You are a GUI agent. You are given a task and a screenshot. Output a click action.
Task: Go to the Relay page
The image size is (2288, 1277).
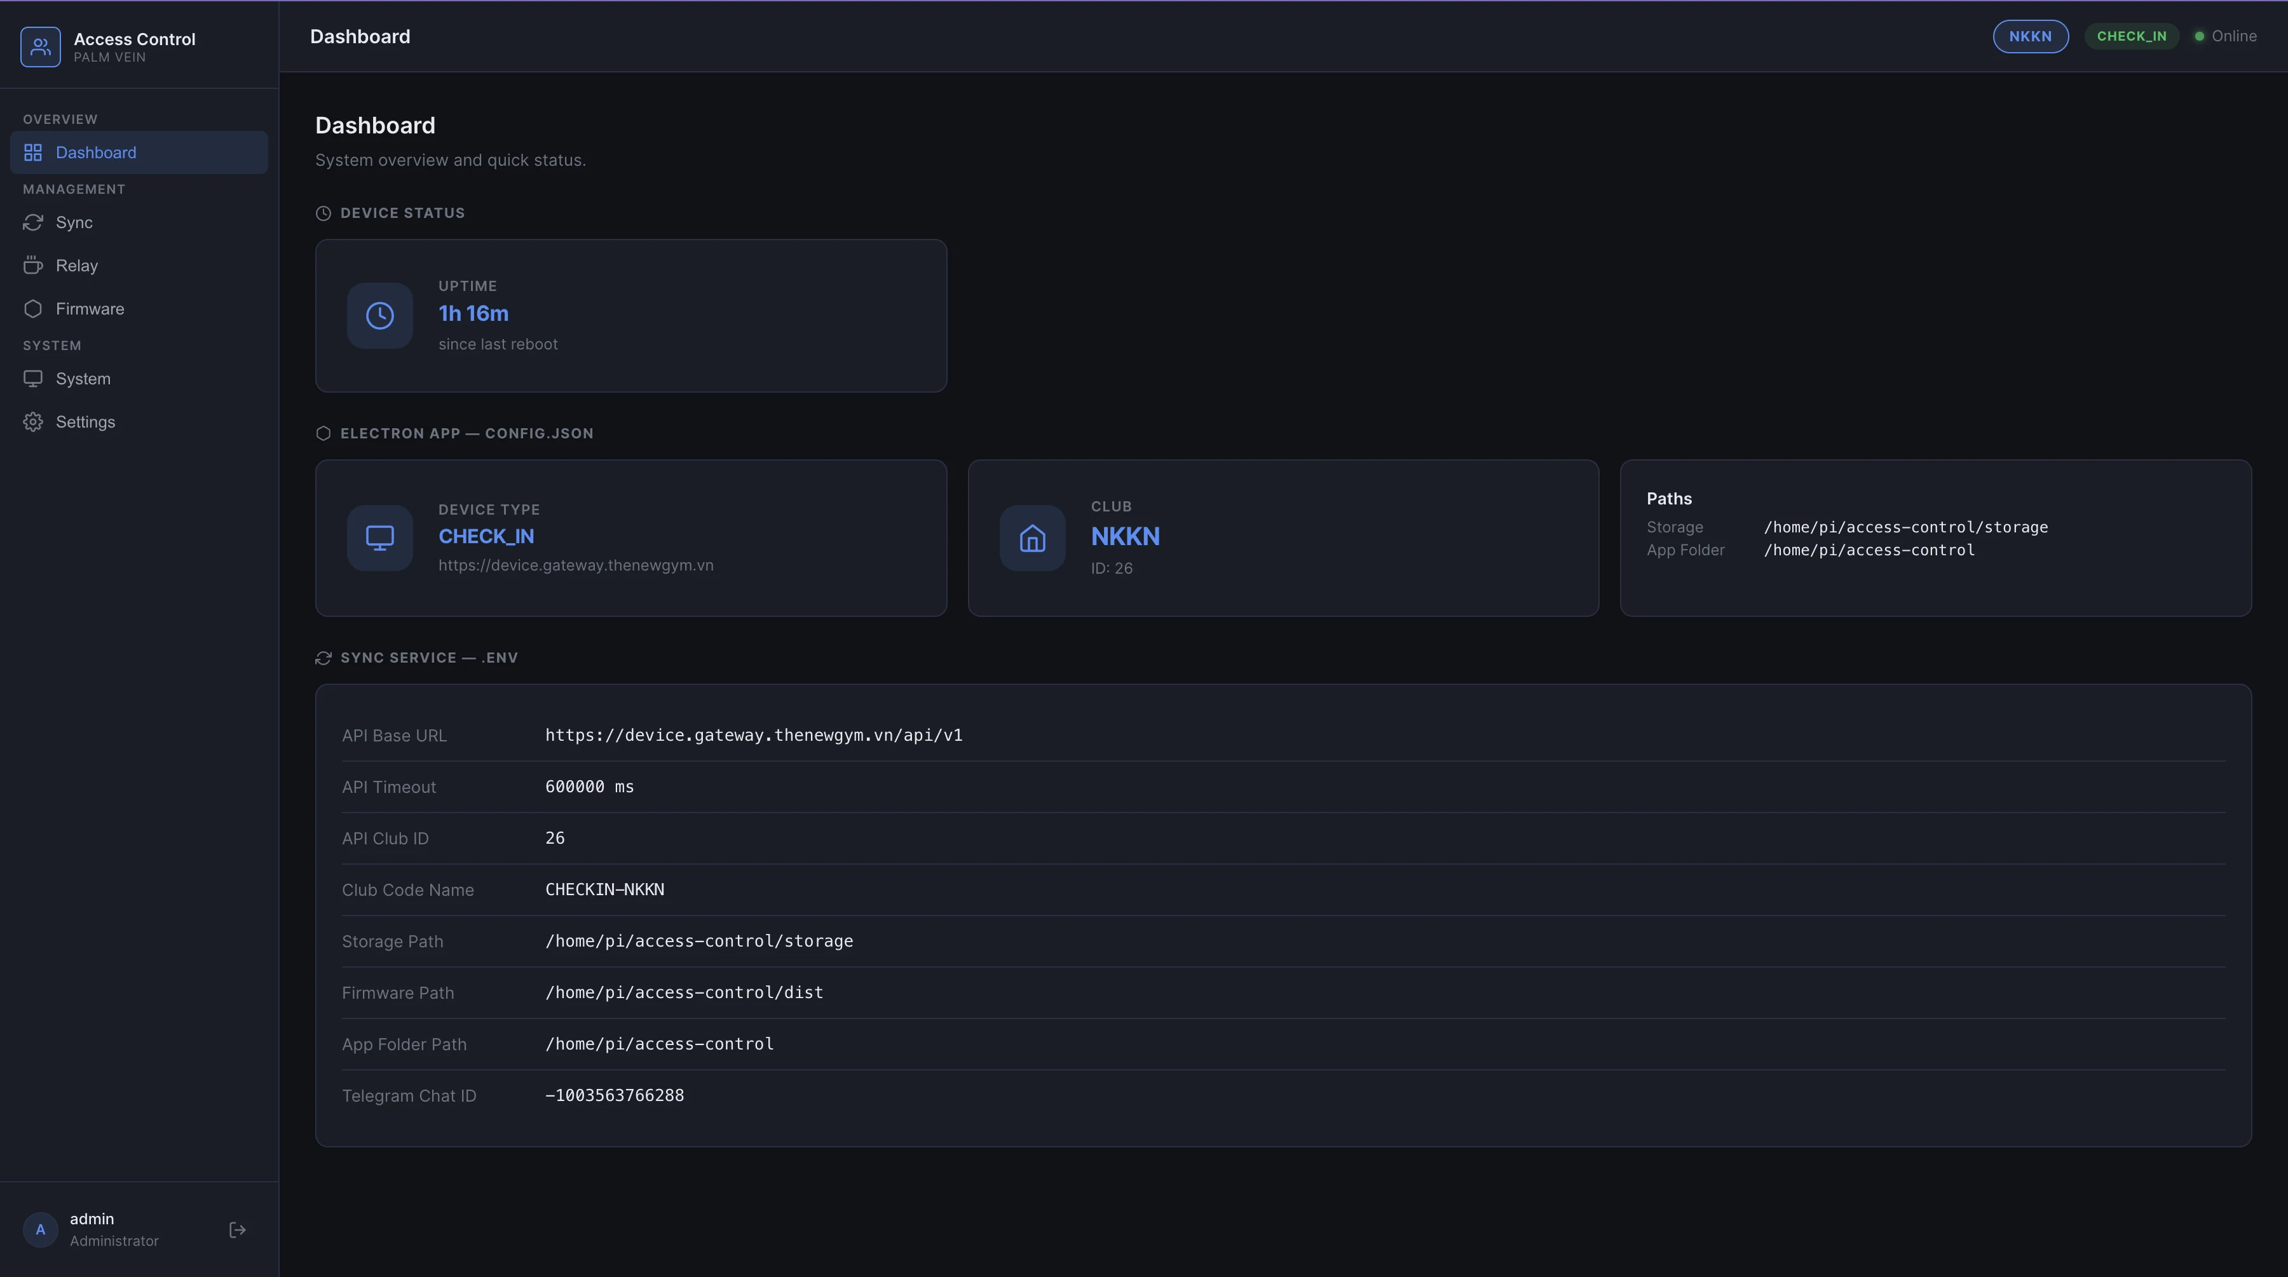click(139, 266)
